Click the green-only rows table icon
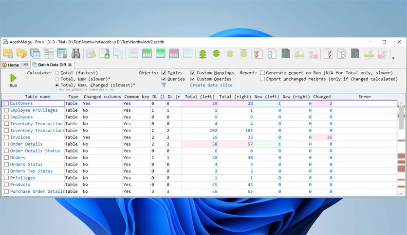407x235 pixels. click(160, 53)
